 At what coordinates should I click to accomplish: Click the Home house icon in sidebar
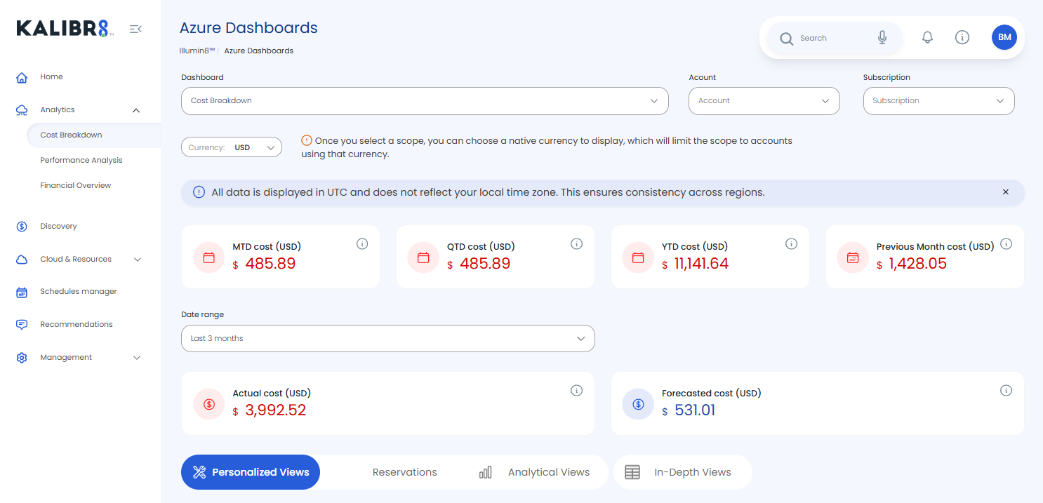pyautogui.click(x=22, y=77)
